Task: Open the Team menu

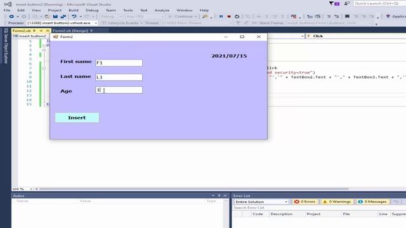Action: point(110,10)
